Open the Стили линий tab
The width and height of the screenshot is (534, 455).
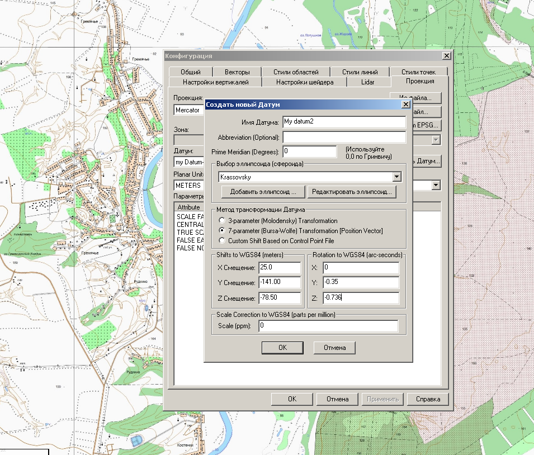(360, 72)
